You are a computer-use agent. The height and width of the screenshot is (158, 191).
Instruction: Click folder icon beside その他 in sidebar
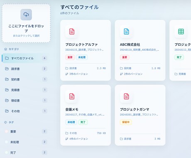[x=7, y=111]
